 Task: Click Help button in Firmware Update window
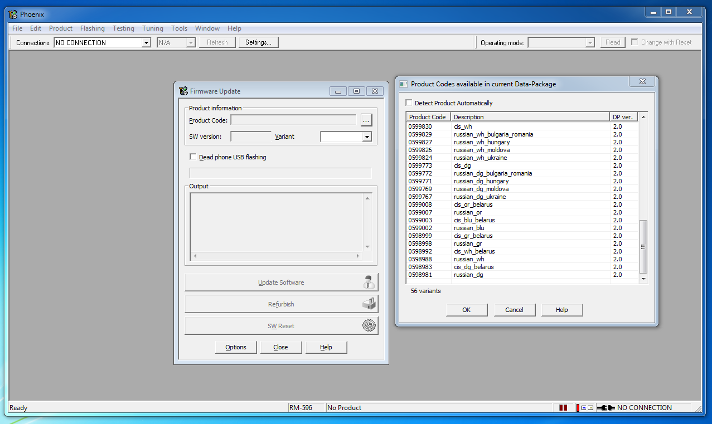coord(326,347)
